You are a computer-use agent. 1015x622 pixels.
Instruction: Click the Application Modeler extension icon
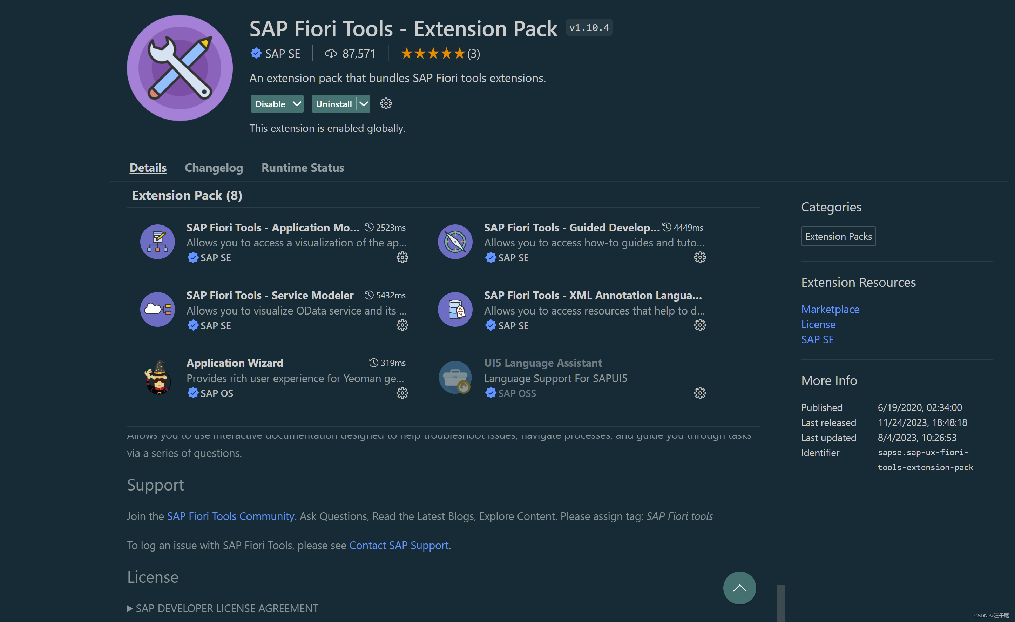coord(157,242)
